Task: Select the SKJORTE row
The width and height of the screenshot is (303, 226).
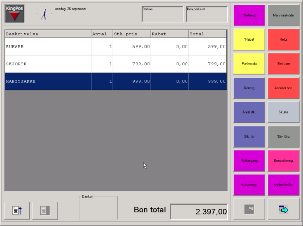Action: tap(116, 64)
